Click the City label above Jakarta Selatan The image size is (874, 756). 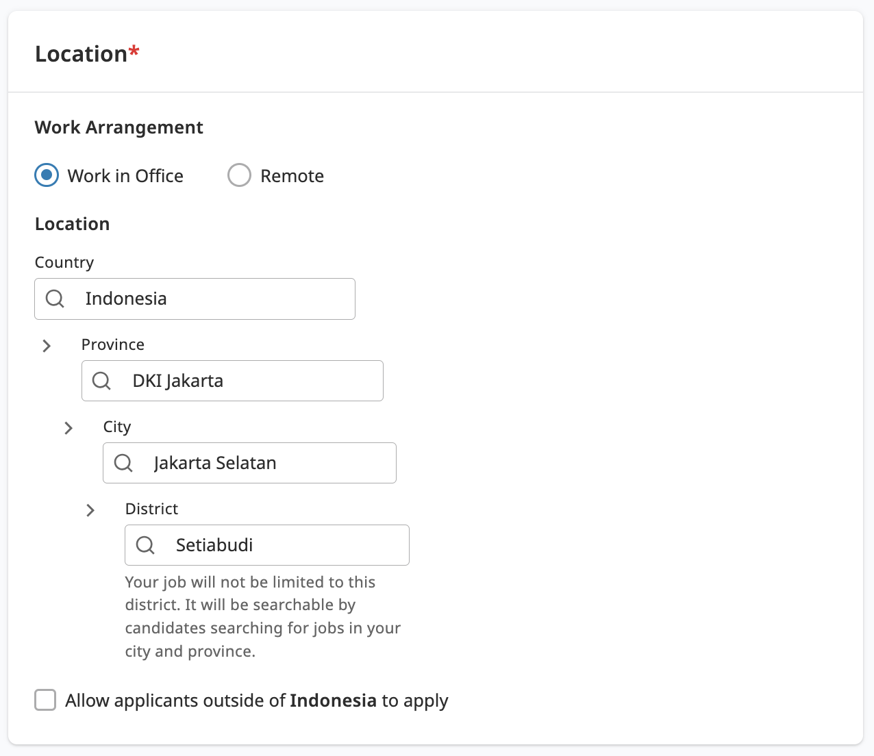point(117,427)
